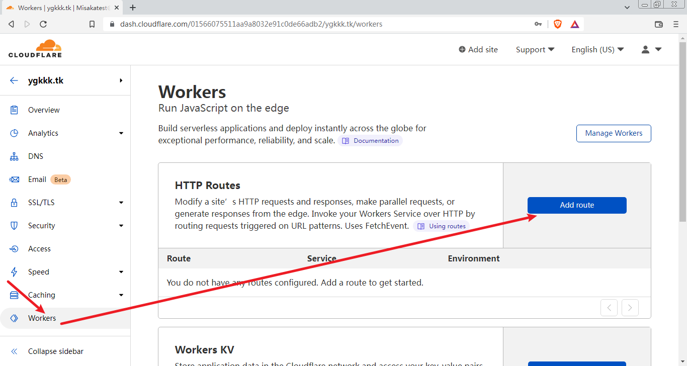Screen dimensions: 687x366
Task: Click the Manage Workers button
Action: pyautogui.click(x=614, y=133)
